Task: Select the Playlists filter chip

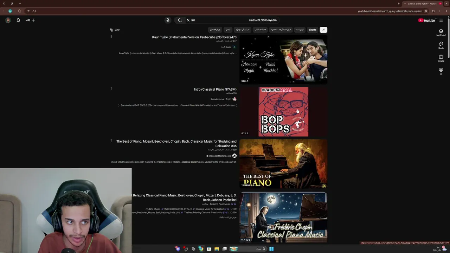Action: [x=215, y=30]
